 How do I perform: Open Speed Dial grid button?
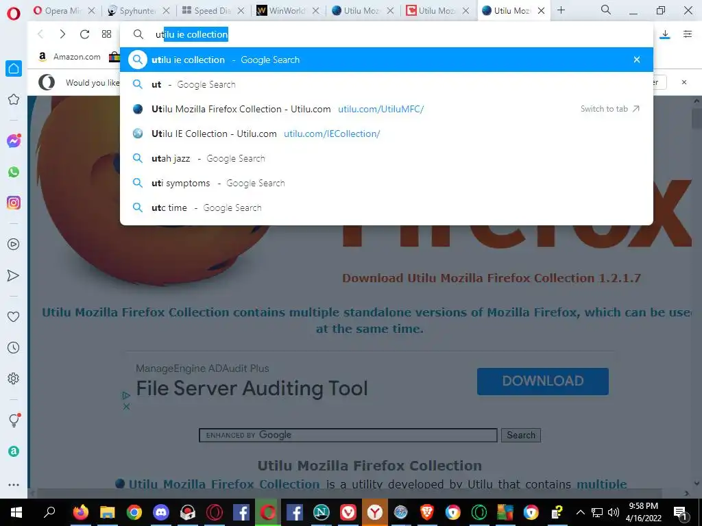click(x=106, y=34)
